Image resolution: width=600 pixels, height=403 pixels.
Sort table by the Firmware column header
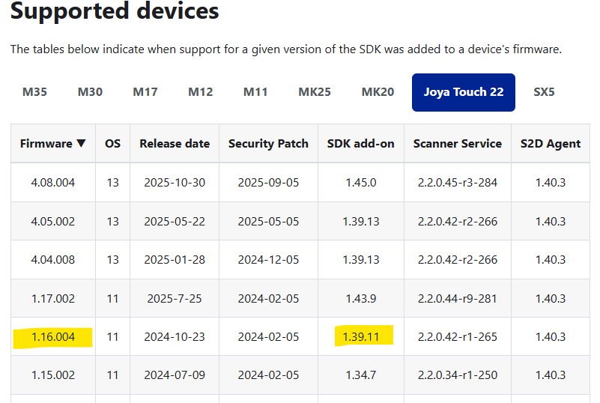tap(52, 144)
